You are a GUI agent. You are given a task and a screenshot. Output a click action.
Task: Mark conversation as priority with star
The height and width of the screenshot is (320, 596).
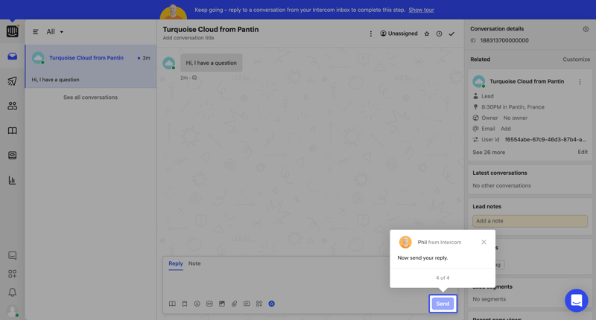(x=427, y=33)
